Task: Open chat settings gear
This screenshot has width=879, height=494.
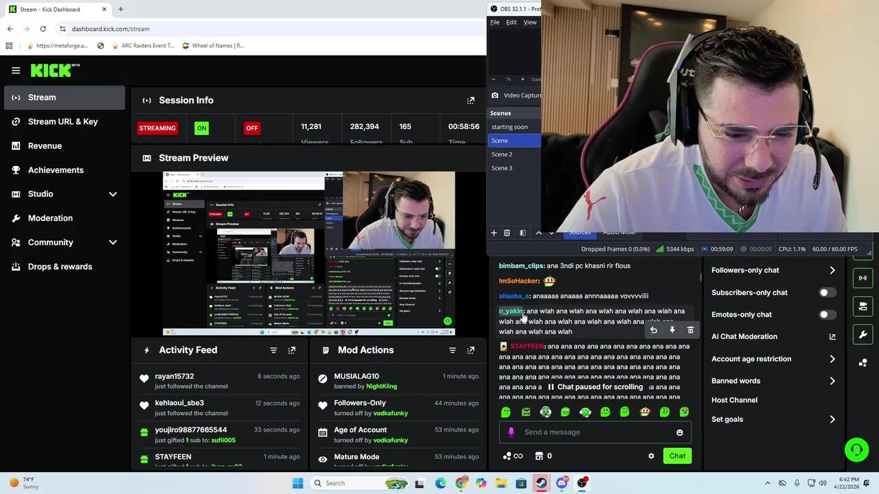Action: (x=651, y=456)
